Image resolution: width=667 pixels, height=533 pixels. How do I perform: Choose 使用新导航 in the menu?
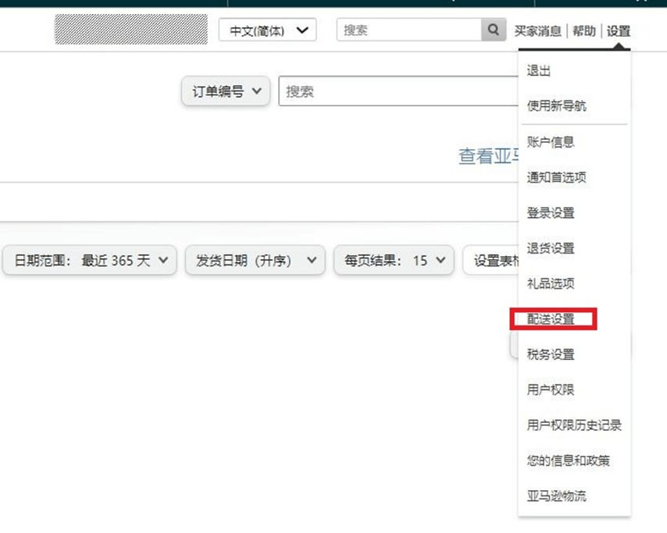tap(556, 106)
